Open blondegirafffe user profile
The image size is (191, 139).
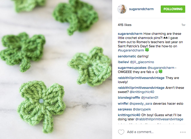(129, 98)
